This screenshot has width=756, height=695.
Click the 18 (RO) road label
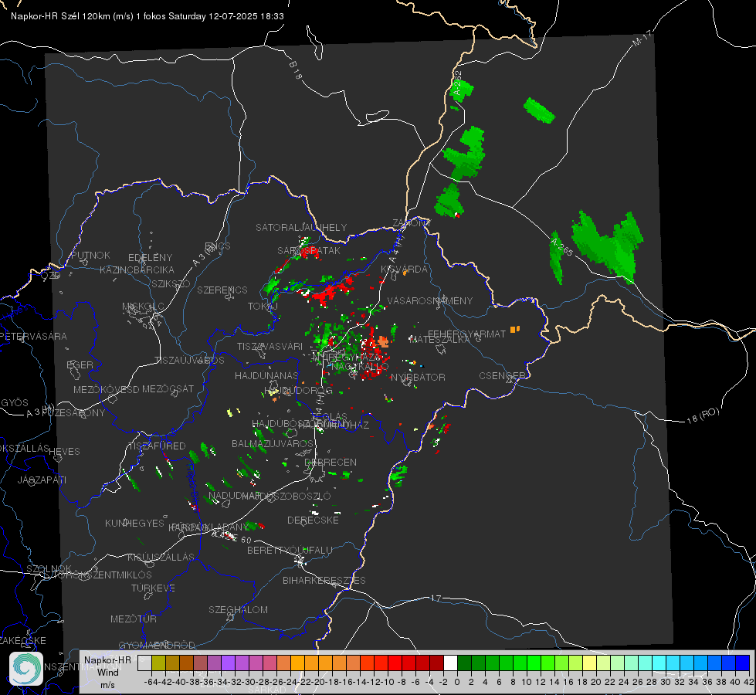[x=703, y=416]
